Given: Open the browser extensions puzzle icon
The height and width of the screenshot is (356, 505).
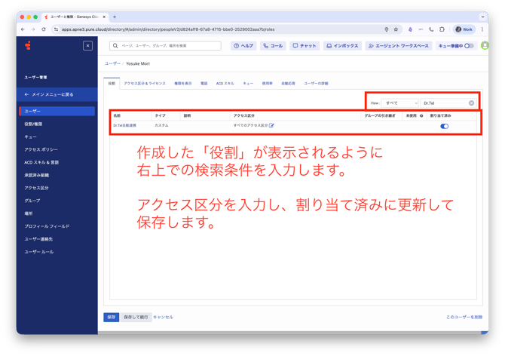Looking at the screenshot, I should coord(442,29).
